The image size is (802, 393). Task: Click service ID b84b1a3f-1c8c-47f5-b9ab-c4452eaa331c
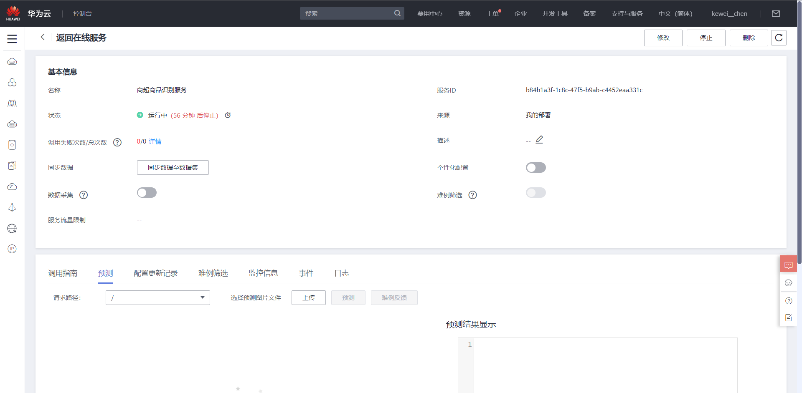pos(584,90)
